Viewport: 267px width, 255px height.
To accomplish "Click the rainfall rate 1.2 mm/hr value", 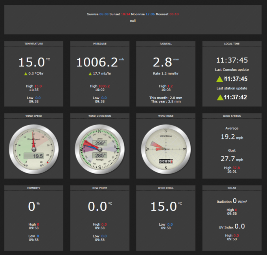I will pyautogui.click(x=165, y=73).
